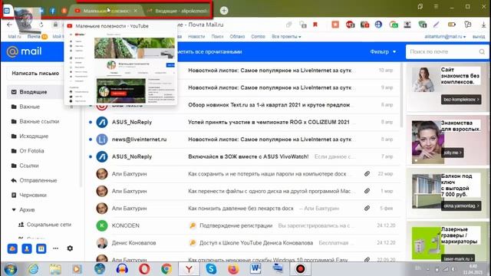The width and height of the screenshot is (491, 276).
Task: Select Денис Коновалов email via its avatar
Action: (102, 242)
